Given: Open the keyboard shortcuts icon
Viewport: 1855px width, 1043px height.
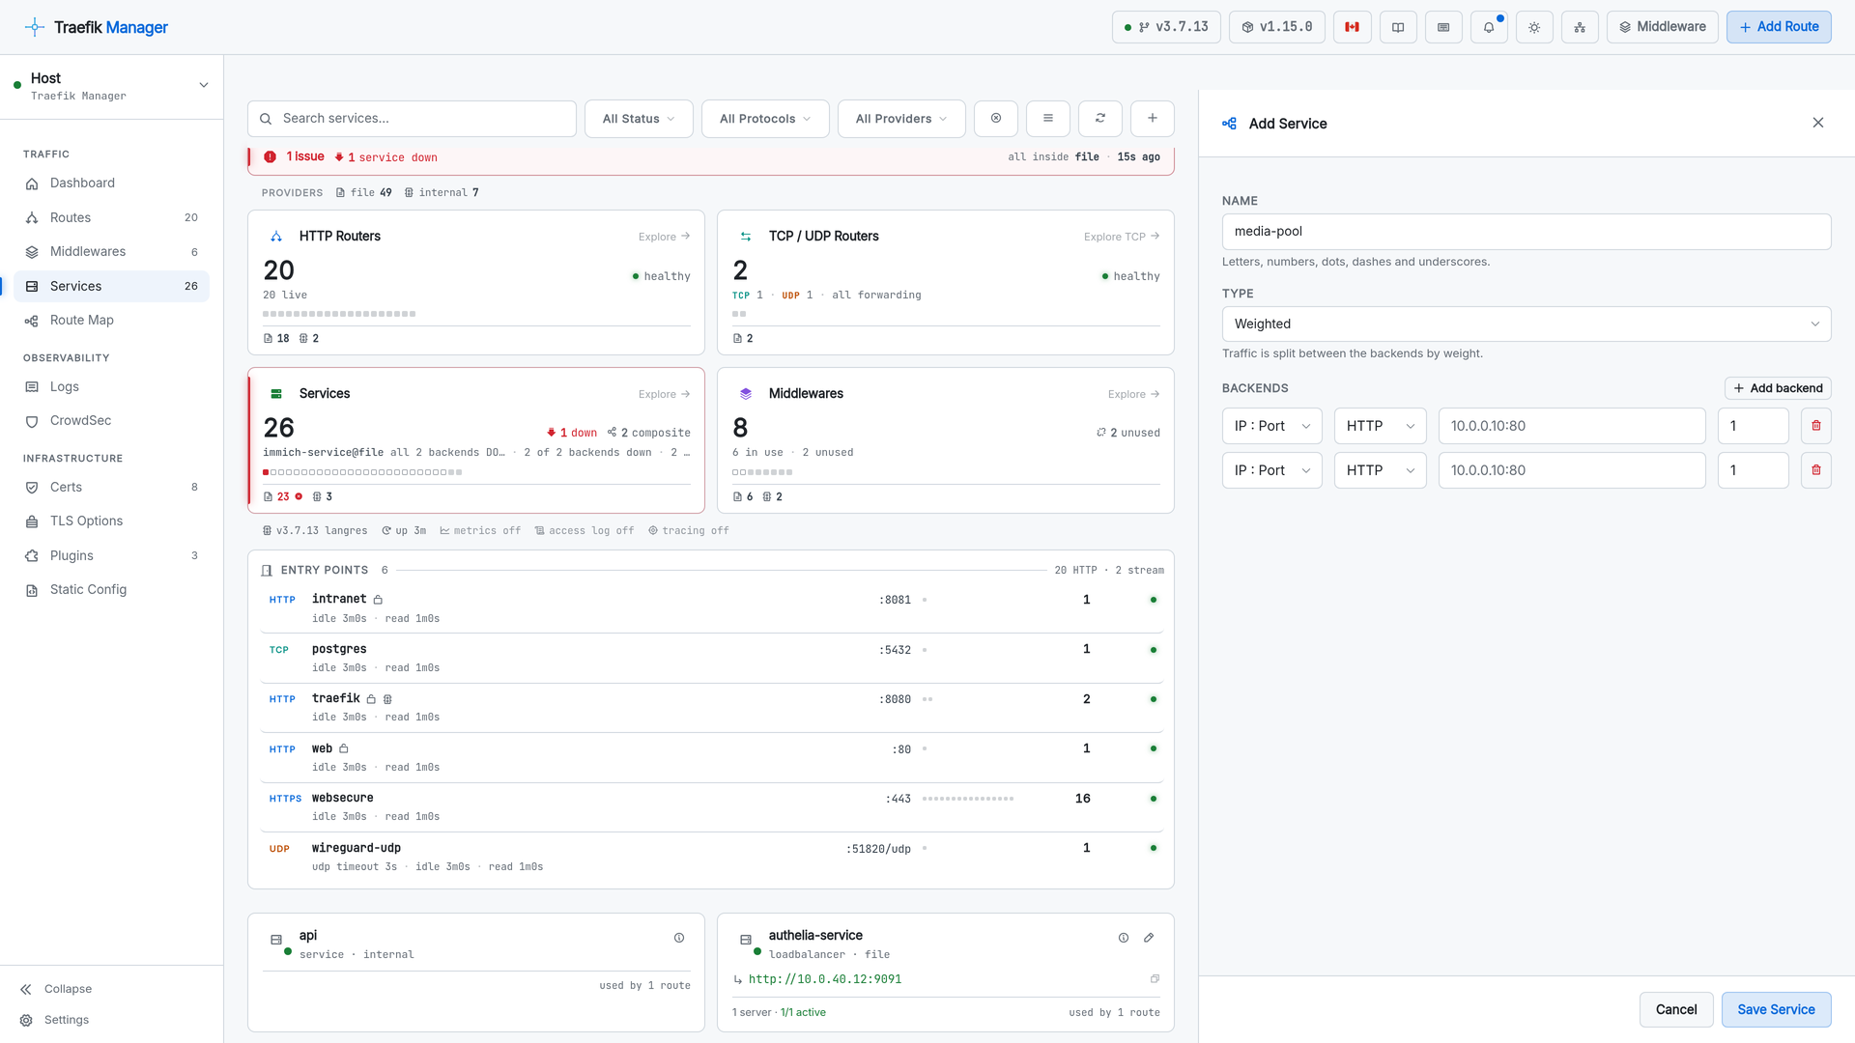Looking at the screenshot, I should [1443, 27].
